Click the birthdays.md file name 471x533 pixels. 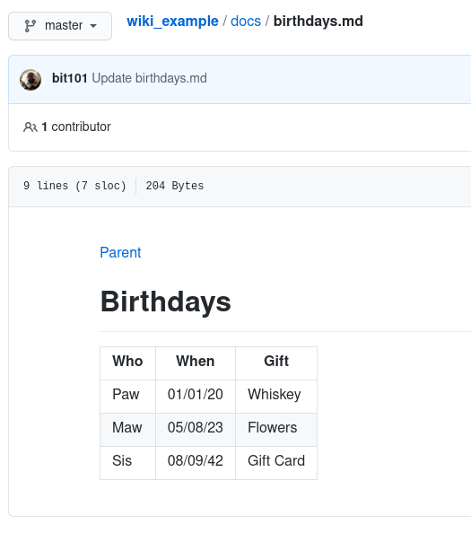tap(318, 22)
